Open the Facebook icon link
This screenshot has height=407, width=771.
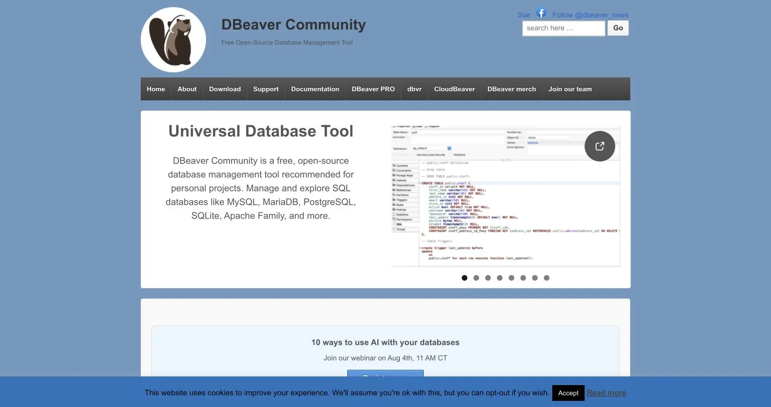tap(541, 13)
